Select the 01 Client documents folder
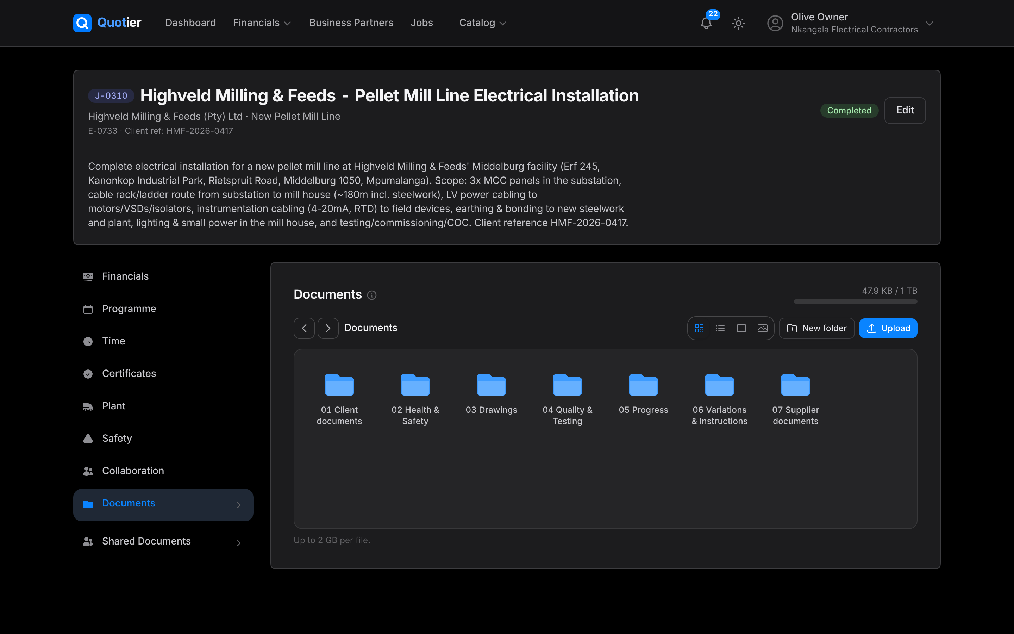This screenshot has height=634, width=1014. tap(339, 400)
